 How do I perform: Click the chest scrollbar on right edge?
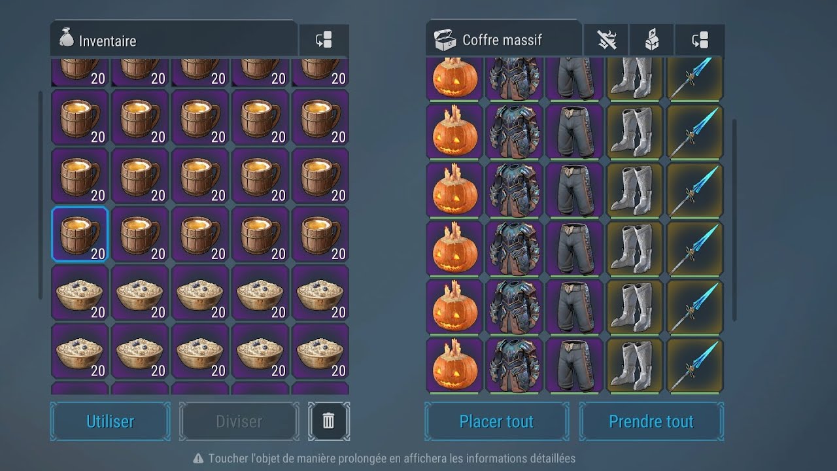[734, 220]
